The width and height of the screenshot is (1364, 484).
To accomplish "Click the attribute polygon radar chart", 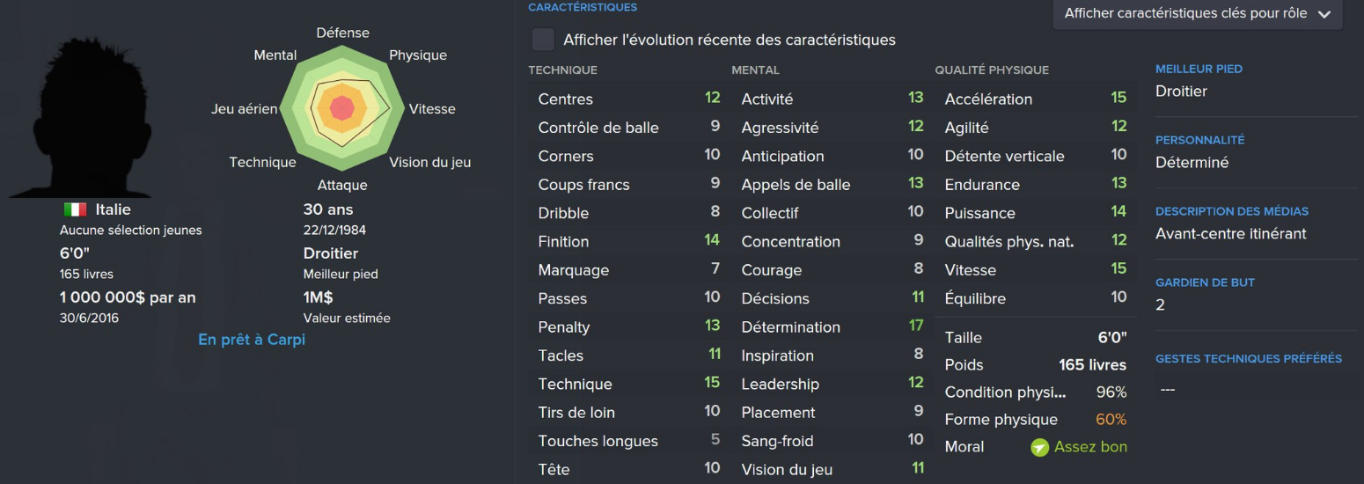I will pyautogui.click(x=342, y=108).
